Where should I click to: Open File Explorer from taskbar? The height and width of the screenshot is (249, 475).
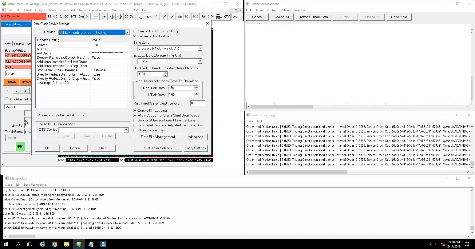coord(67,244)
